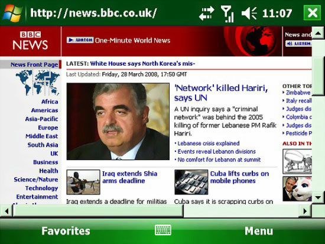325x244 pixels.
Task: Click the vertical scrollbar down arrow
Action: click(x=318, y=197)
